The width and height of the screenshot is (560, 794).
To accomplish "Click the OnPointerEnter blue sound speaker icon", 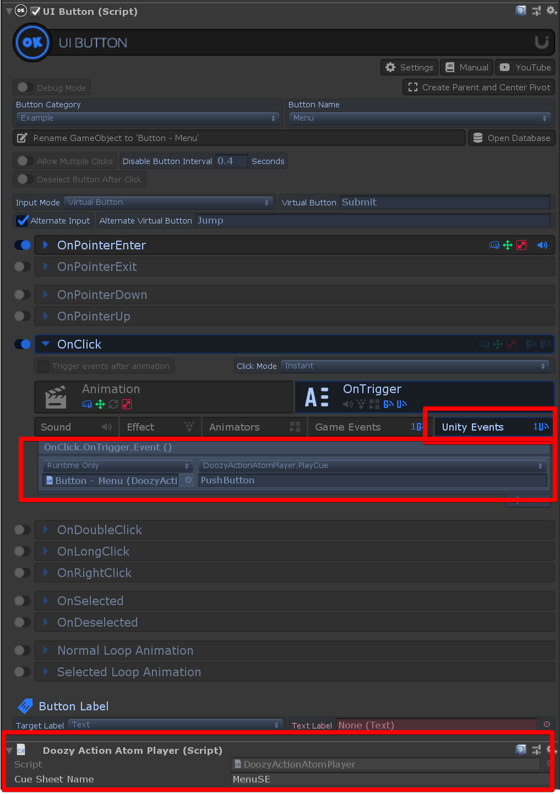I will coord(542,246).
